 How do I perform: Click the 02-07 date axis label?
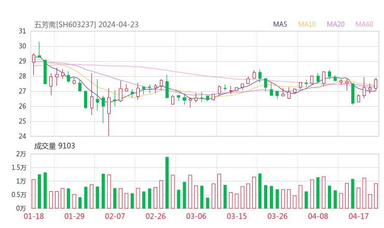click(115, 216)
